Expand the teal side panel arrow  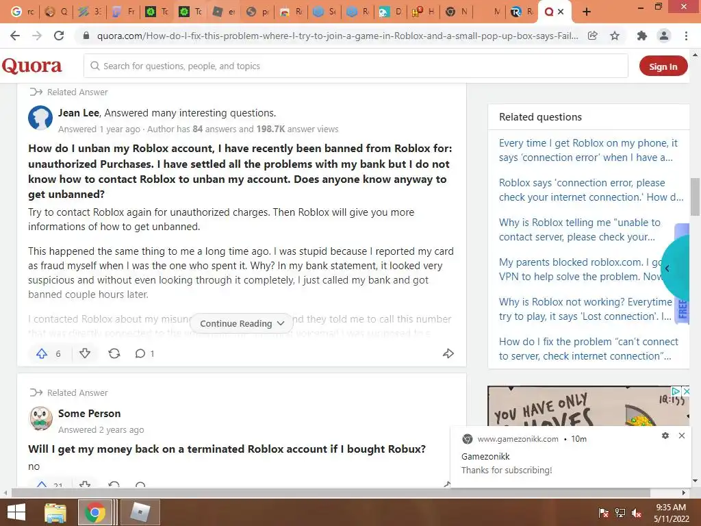[667, 268]
